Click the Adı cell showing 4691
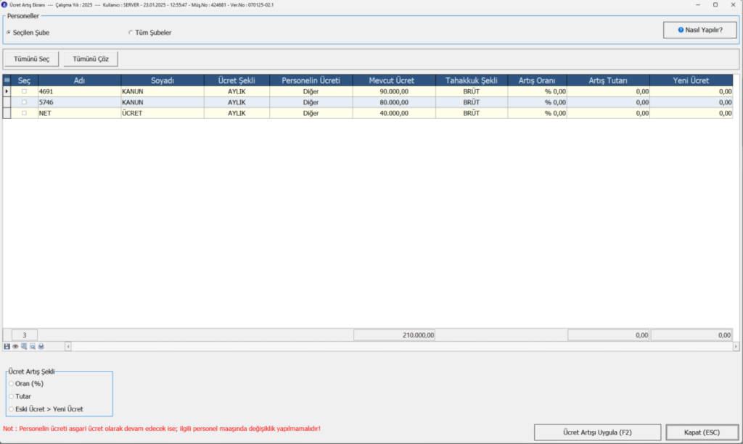 point(79,91)
